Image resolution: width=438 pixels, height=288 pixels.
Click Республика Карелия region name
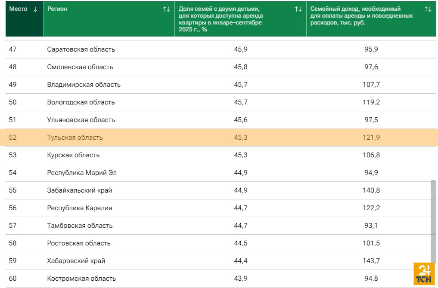click(x=80, y=208)
